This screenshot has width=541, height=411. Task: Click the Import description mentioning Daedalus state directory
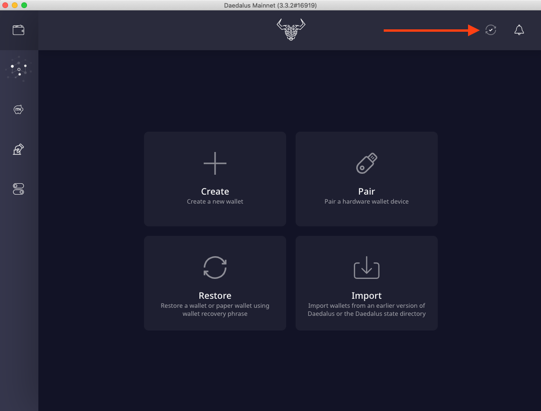pyautogui.click(x=366, y=310)
